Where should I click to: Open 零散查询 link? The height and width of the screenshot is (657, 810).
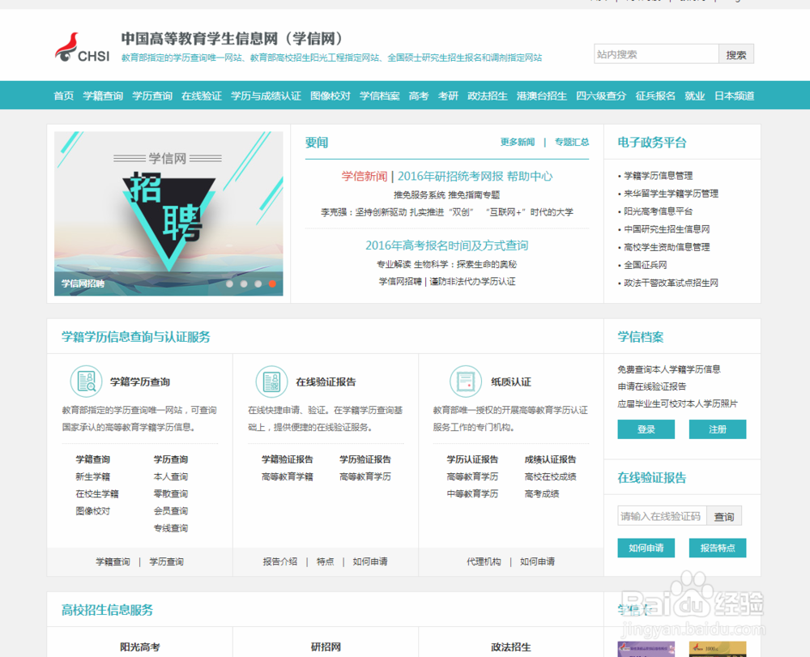(170, 494)
